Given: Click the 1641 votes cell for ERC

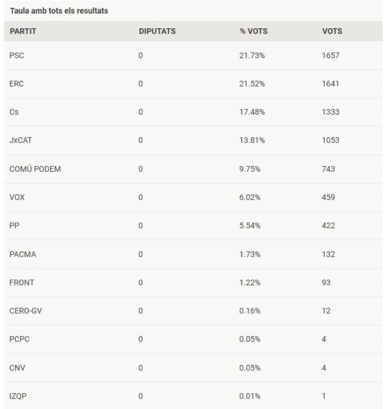Looking at the screenshot, I should pyautogui.click(x=330, y=84).
